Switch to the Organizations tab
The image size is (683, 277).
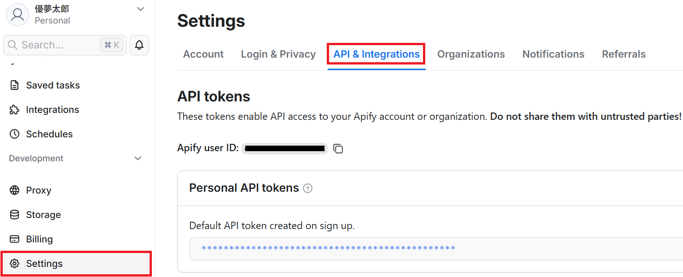coord(471,54)
